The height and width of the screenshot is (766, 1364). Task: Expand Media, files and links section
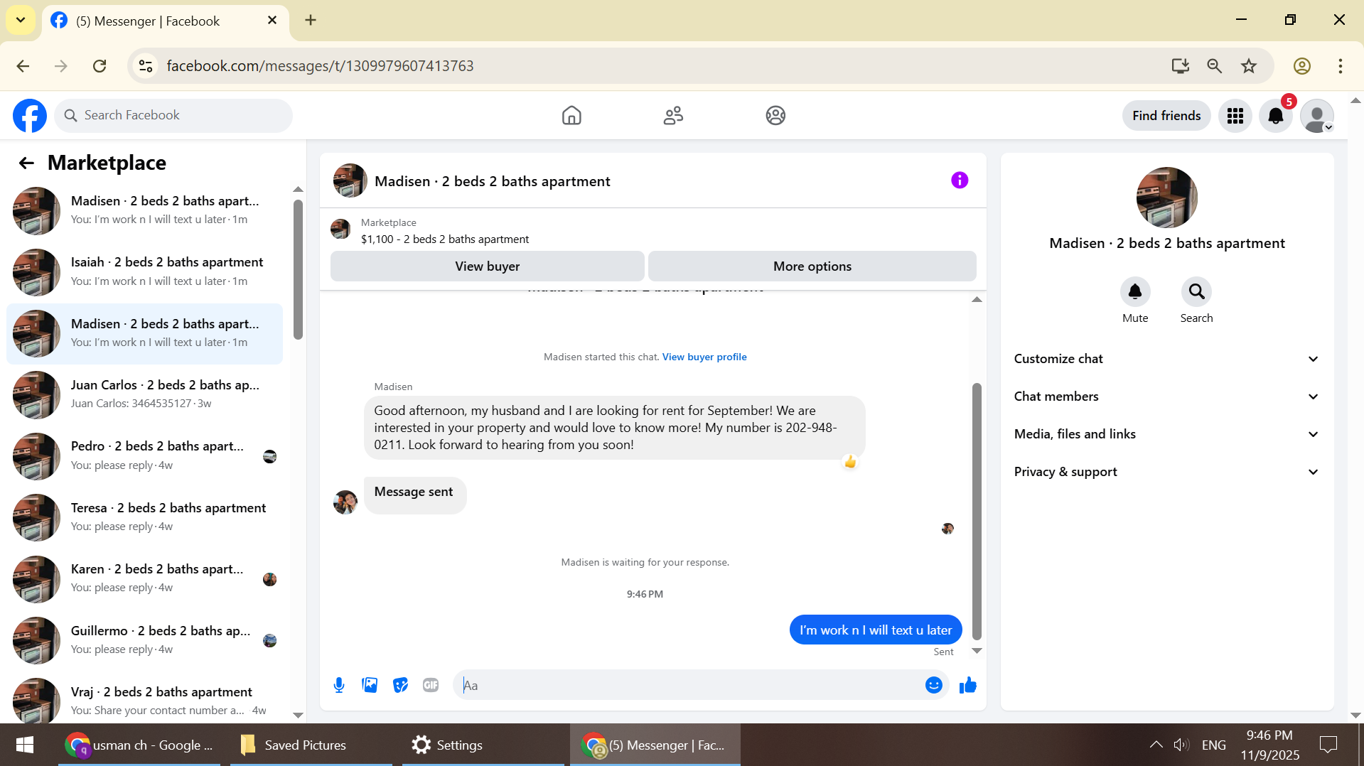pos(1167,434)
